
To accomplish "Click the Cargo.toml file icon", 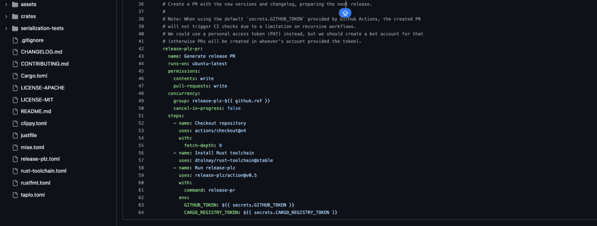I will tap(15, 76).
